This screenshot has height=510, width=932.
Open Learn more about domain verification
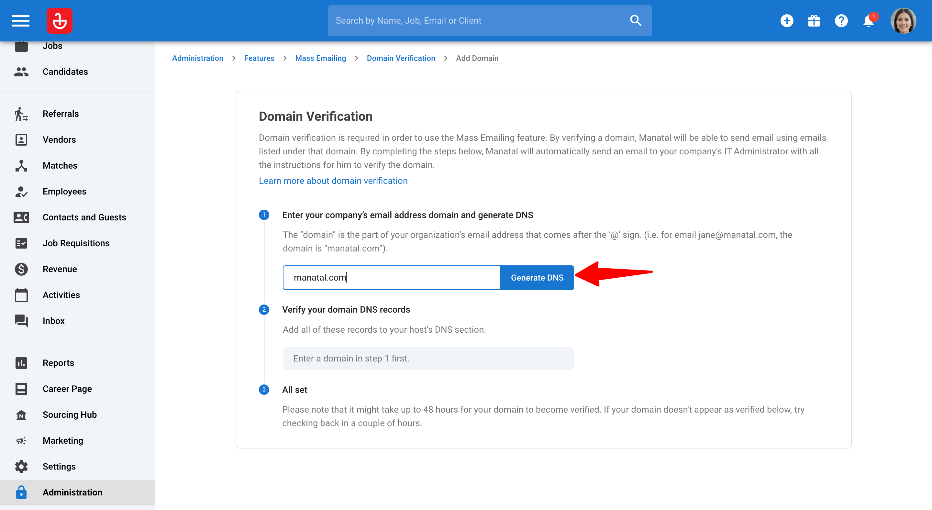[333, 181]
